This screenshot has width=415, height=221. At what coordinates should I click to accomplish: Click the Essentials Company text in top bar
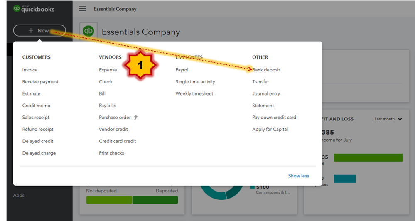tap(115, 9)
